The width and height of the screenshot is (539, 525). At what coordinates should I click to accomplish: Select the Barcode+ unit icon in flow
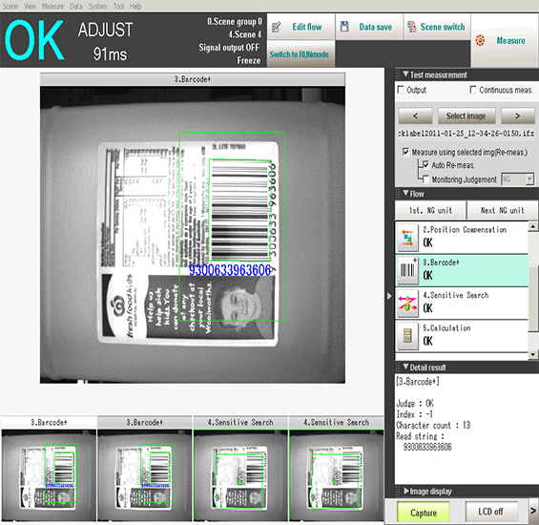[x=407, y=270]
